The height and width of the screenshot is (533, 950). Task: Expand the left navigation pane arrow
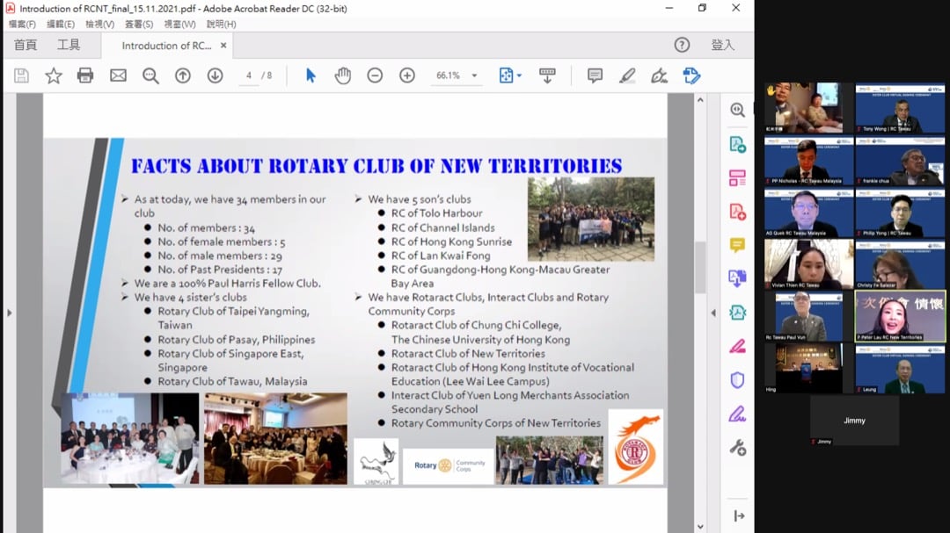pyautogui.click(x=9, y=313)
